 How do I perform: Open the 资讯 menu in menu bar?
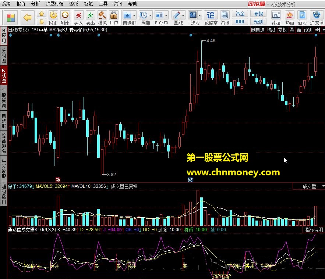pyautogui.click(x=118, y=4)
